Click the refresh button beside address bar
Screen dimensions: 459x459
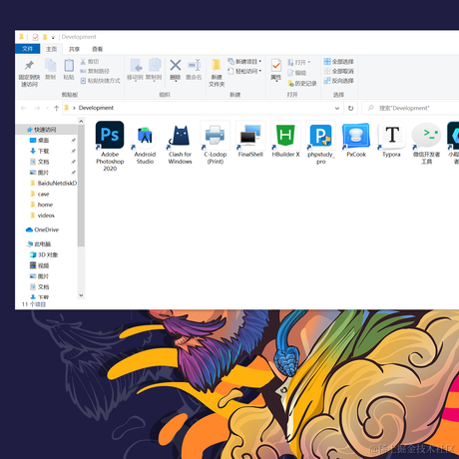coord(350,108)
